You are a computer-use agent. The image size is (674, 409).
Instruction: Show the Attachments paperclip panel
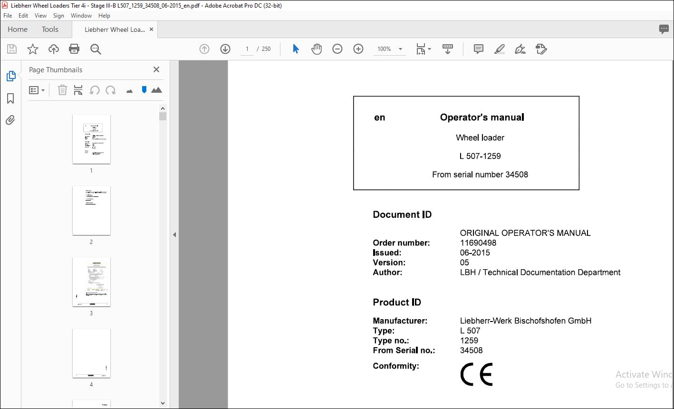coord(10,120)
